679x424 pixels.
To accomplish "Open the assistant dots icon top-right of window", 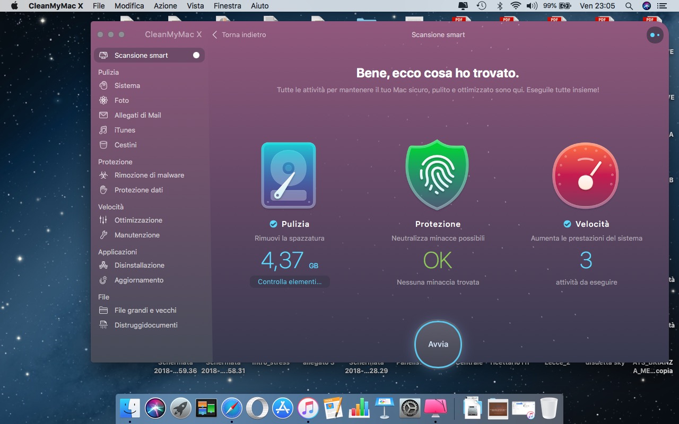I will click(655, 35).
